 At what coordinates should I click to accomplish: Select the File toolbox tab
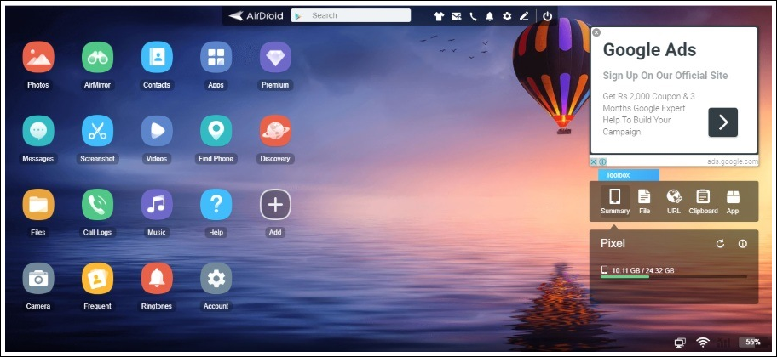pos(644,201)
